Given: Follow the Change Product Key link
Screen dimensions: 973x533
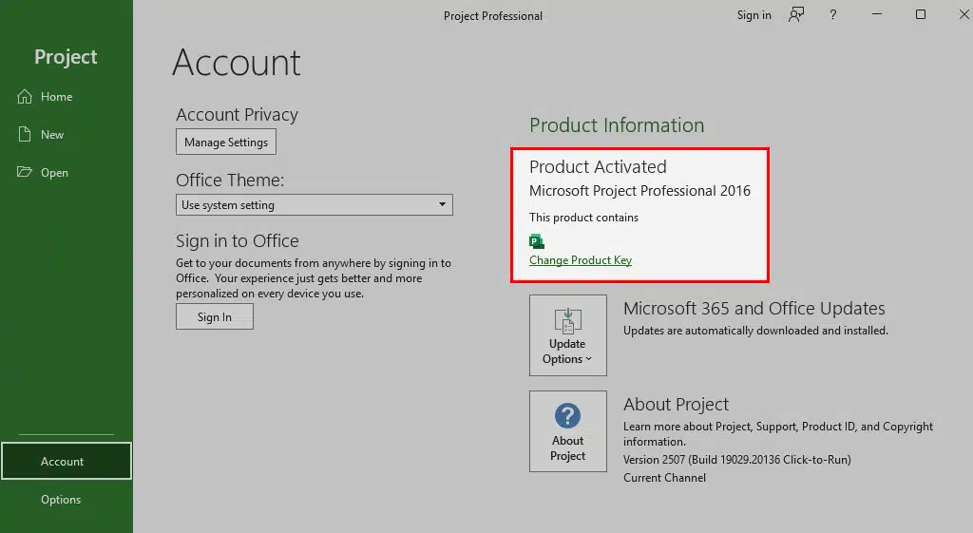Looking at the screenshot, I should (x=581, y=260).
